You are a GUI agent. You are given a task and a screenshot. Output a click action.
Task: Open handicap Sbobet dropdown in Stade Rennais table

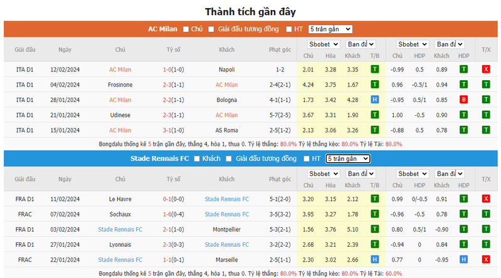click(x=413, y=174)
